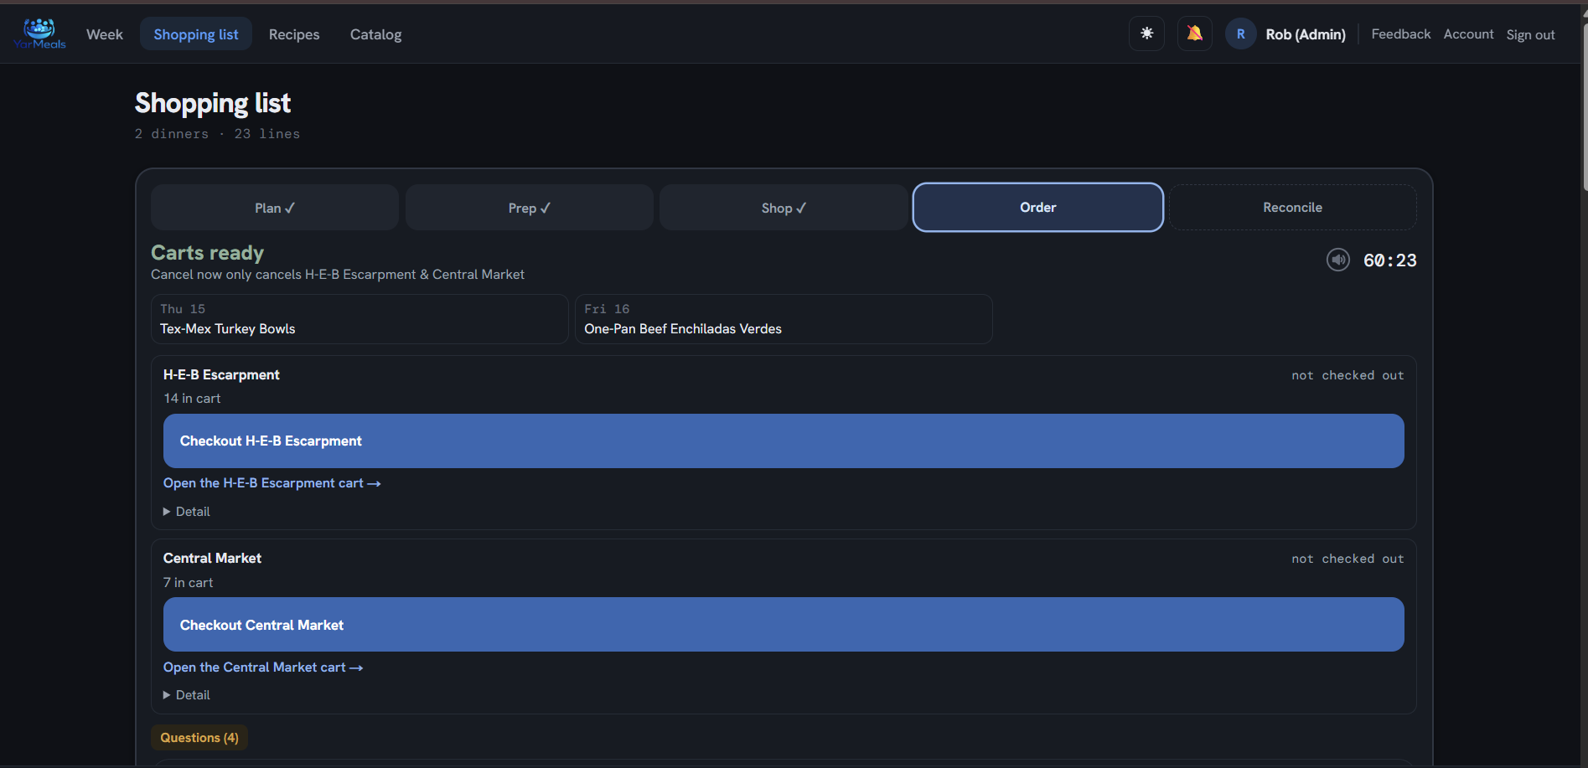Click the R user avatar

1240,34
